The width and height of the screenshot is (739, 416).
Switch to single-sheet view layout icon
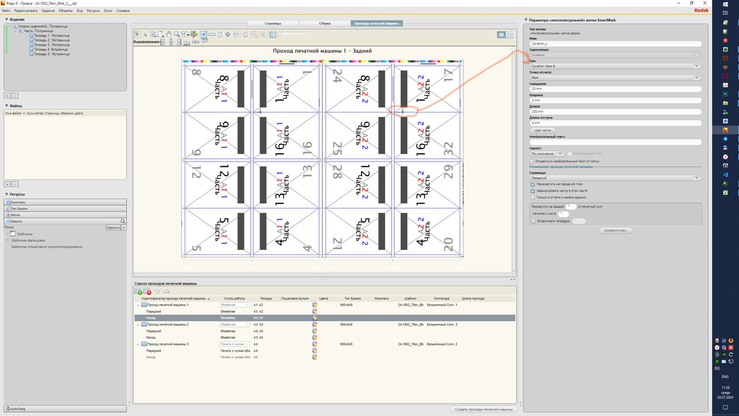tap(502, 35)
